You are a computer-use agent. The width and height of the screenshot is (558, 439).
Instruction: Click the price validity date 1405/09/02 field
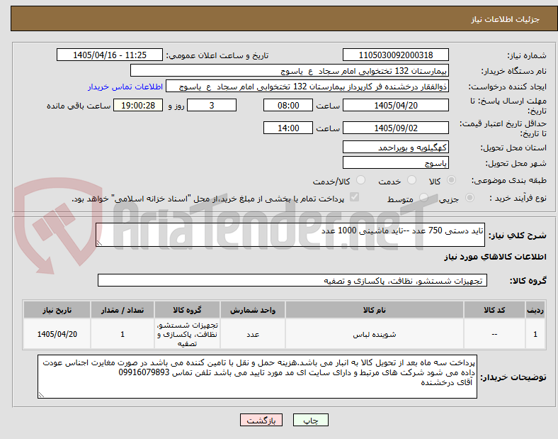click(x=396, y=128)
